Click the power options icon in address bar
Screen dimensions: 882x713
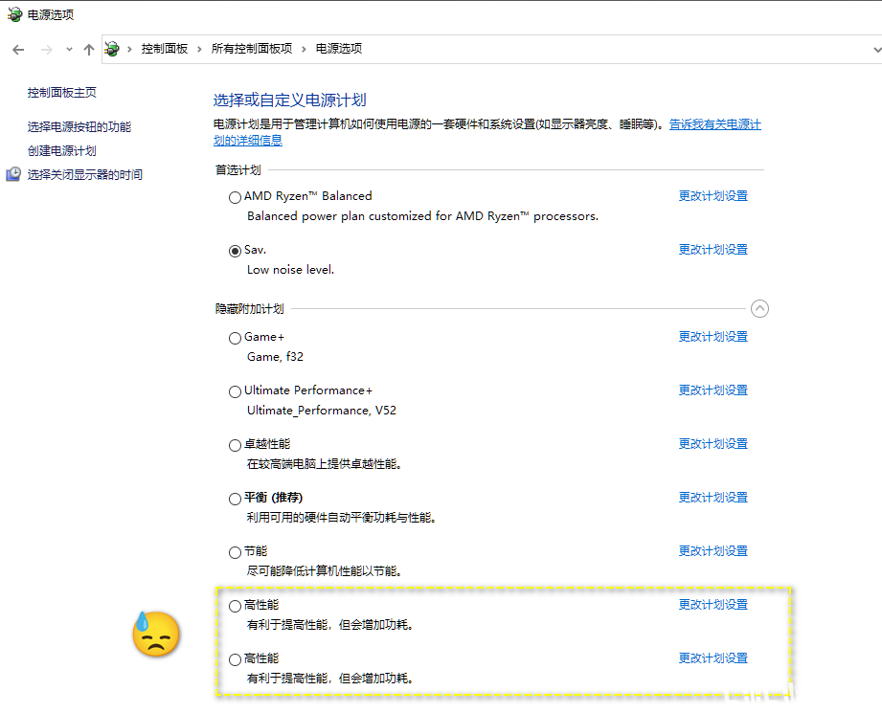coord(112,49)
